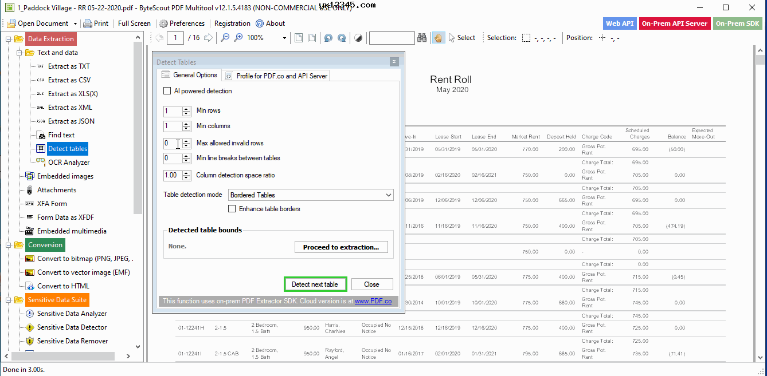
Task: Switch to Profile for PDF.co tab
Action: tap(277, 76)
